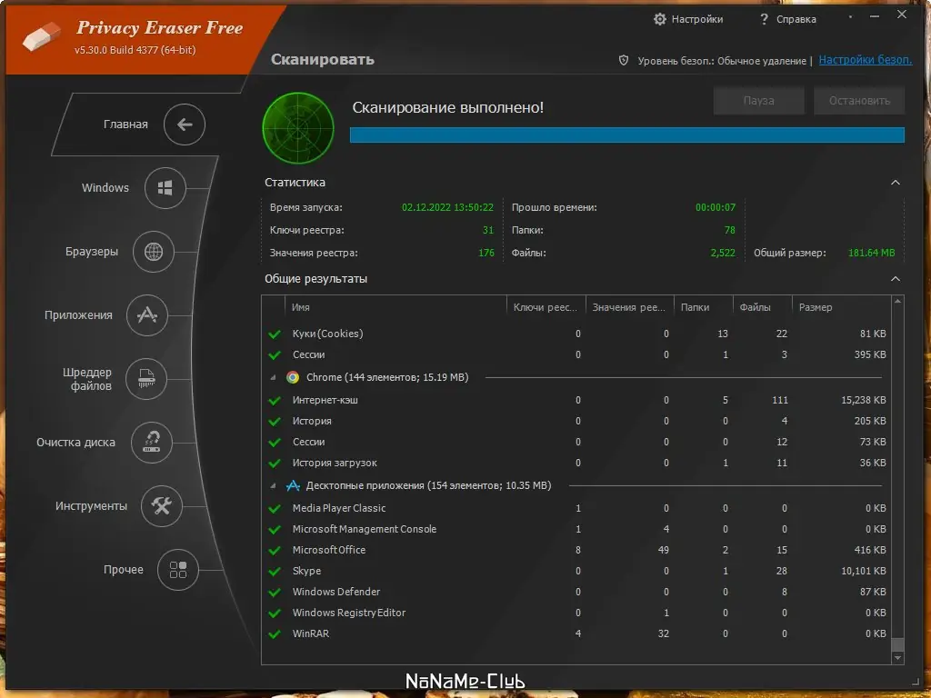This screenshot has width=931, height=698.
Task: Click the Остановить button
Action: click(859, 100)
